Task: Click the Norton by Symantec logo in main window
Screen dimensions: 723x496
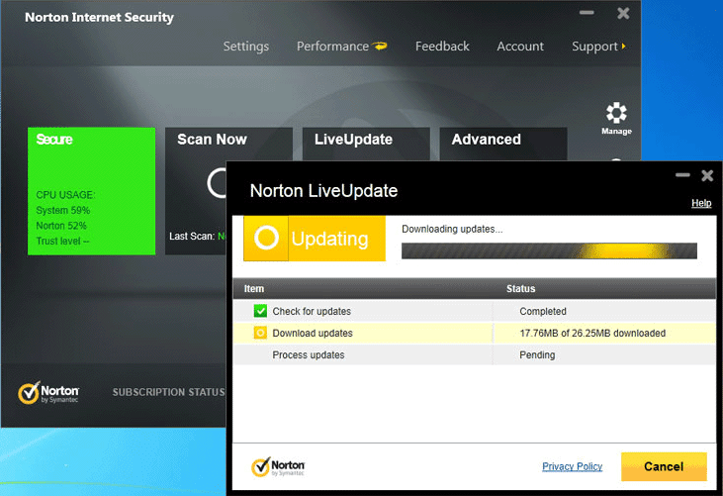Action: point(48,393)
